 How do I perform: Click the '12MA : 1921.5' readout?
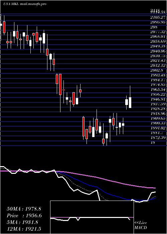[24, 229]
